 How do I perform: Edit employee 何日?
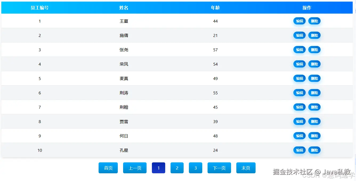(300, 136)
